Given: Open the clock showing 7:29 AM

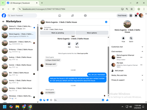Looking at the screenshot, I should coord(137,107).
